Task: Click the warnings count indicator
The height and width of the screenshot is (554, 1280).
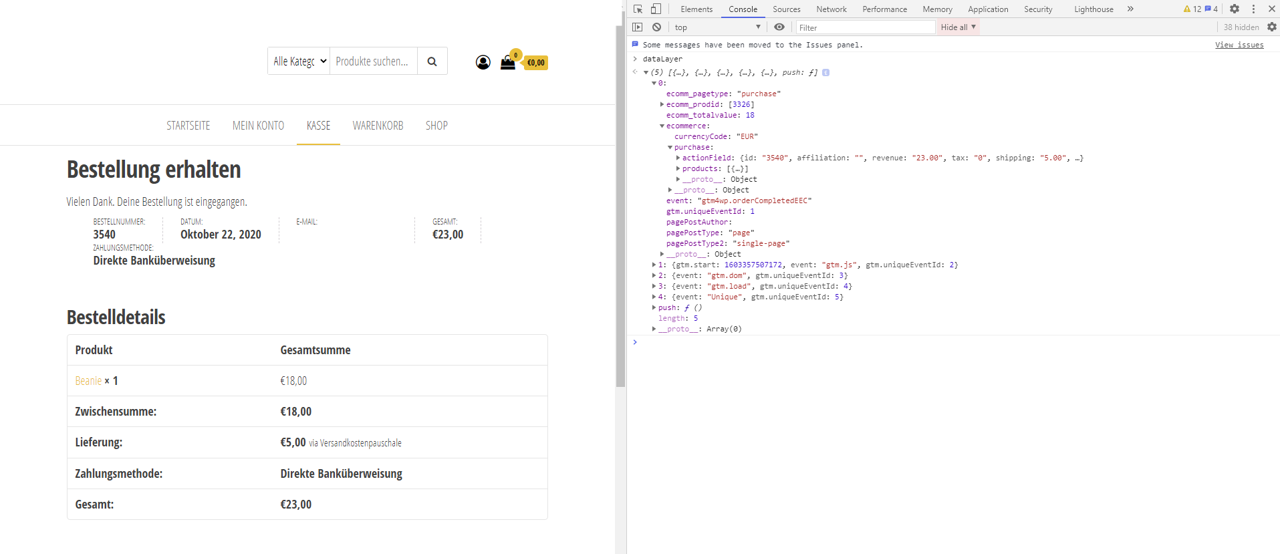Action: [x=1192, y=9]
